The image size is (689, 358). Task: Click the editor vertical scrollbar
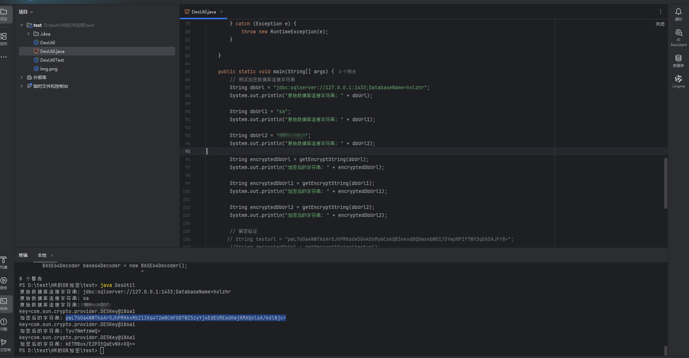coord(665,183)
